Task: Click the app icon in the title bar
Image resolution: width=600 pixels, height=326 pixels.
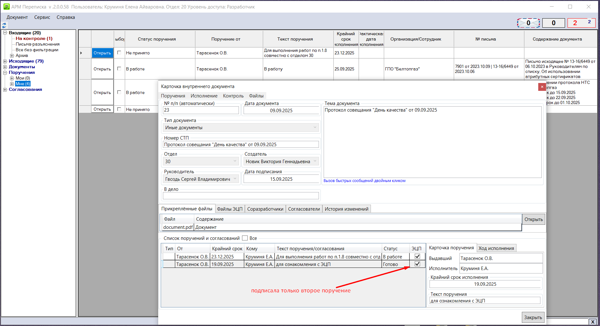Action: (6, 7)
